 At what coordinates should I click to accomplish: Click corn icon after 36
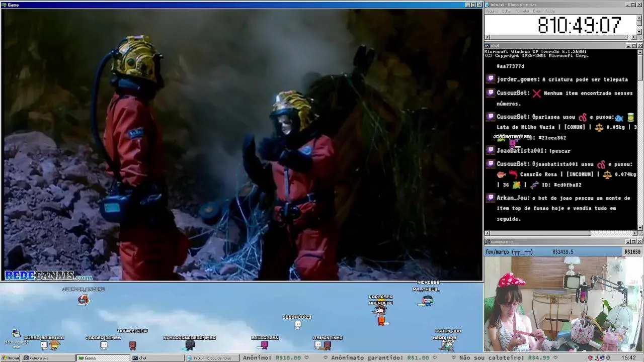tap(517, 185)
